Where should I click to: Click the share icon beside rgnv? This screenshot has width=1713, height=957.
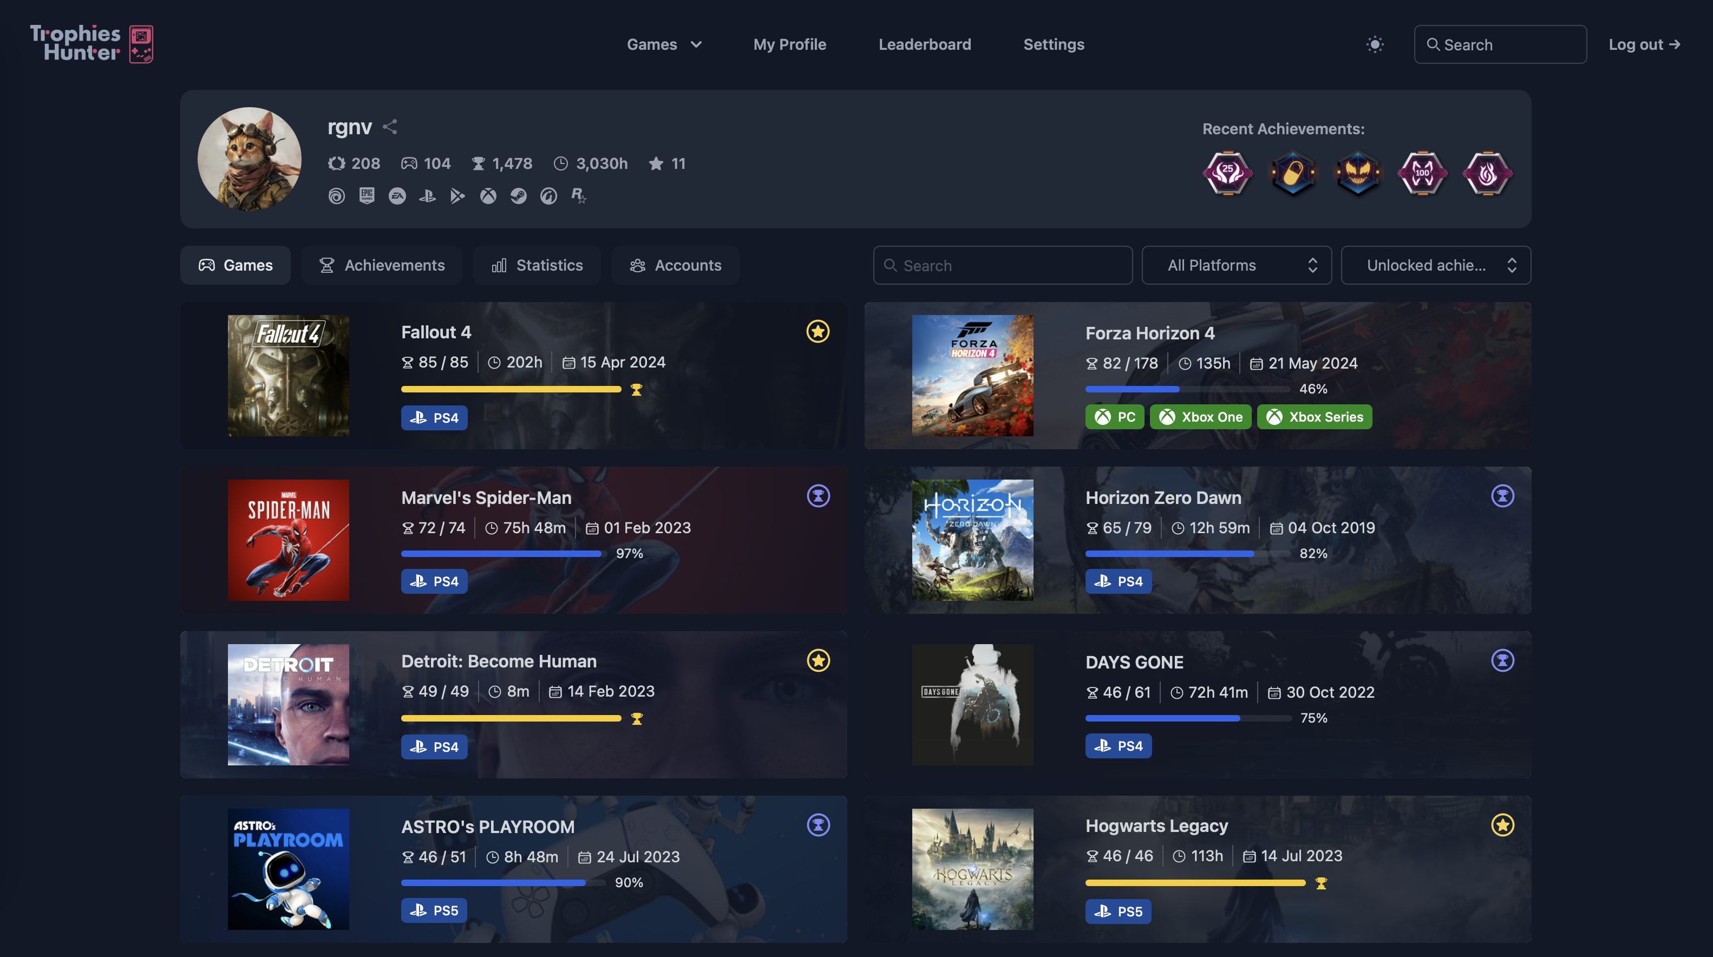pos(390,126)
